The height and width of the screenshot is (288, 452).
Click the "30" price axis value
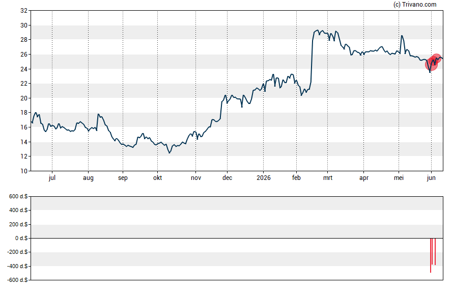[x=24, y=25]
